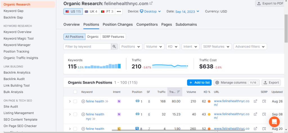Click the KD yellow dot for value 43
This screenshot has width=288, height=133.
tap(209, 114)
